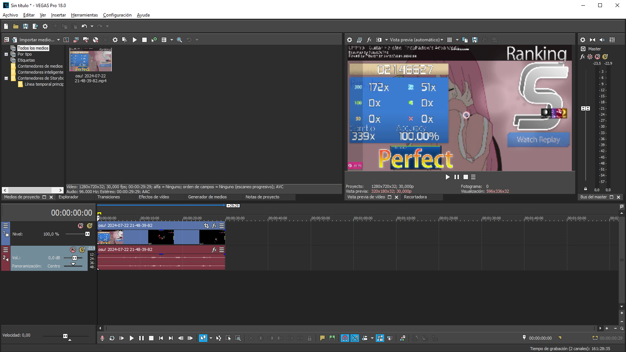
Task: Click video output FX icon in preview toolbar
Action: (369, 40)
